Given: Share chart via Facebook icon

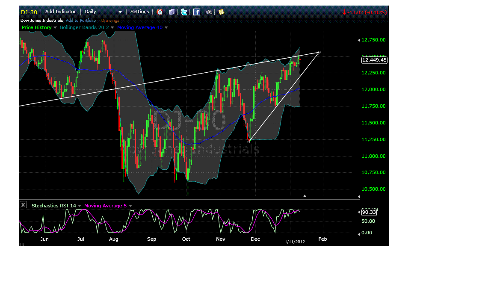Looking at the screenshot, I should click(197, 12).
